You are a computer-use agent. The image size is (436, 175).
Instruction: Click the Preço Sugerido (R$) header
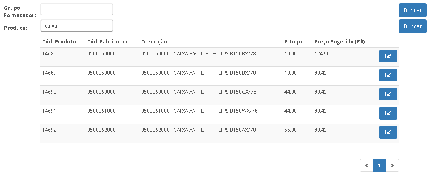(339, 42)
